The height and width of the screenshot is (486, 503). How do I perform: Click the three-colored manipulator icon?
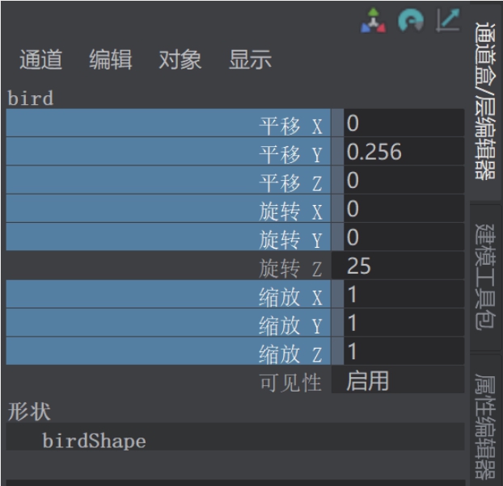tap(373, 22)
